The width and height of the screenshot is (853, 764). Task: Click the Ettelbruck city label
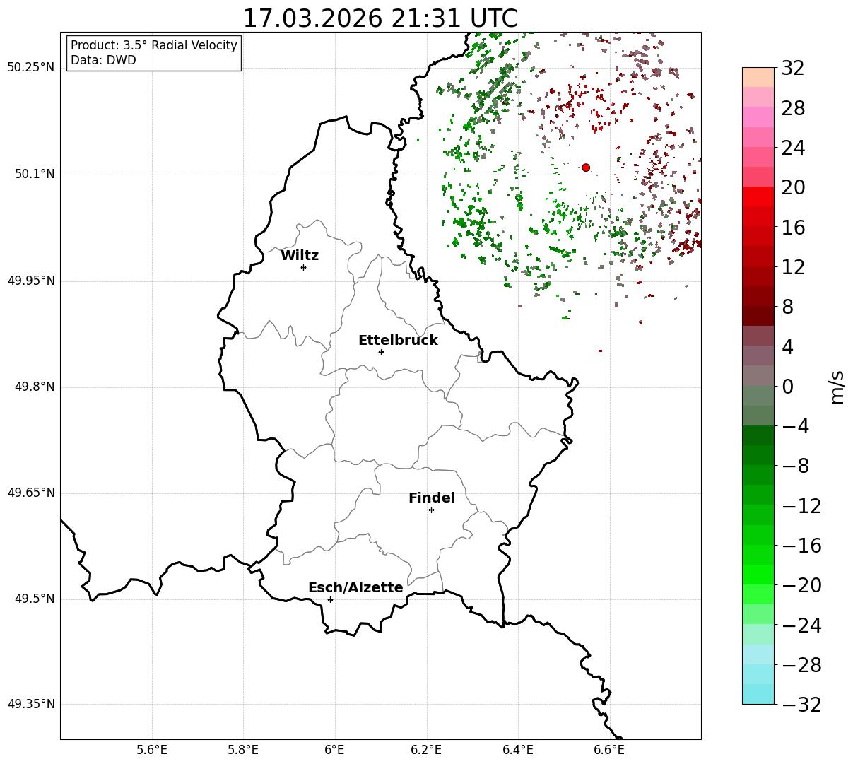pyautogui.click(x=398, y=341)
